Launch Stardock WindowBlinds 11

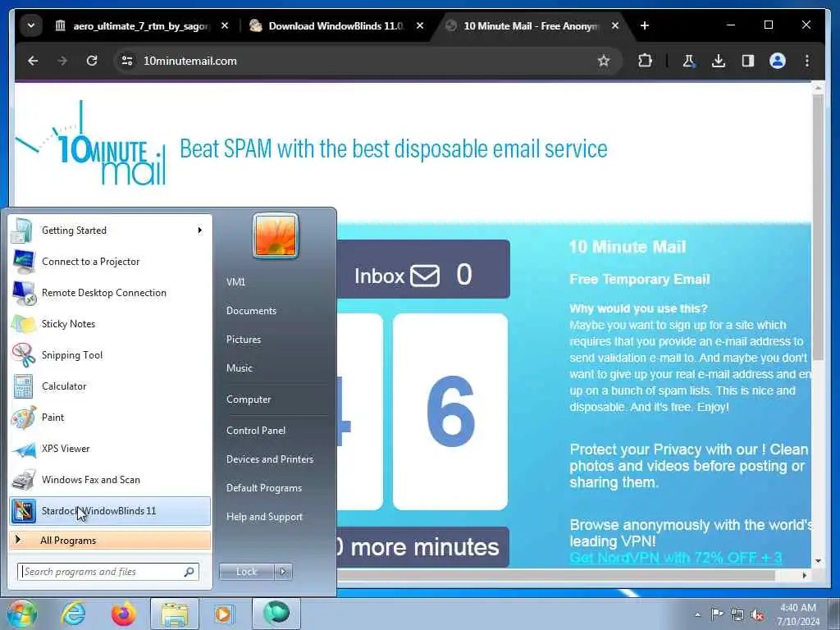[x=110, y=510]
